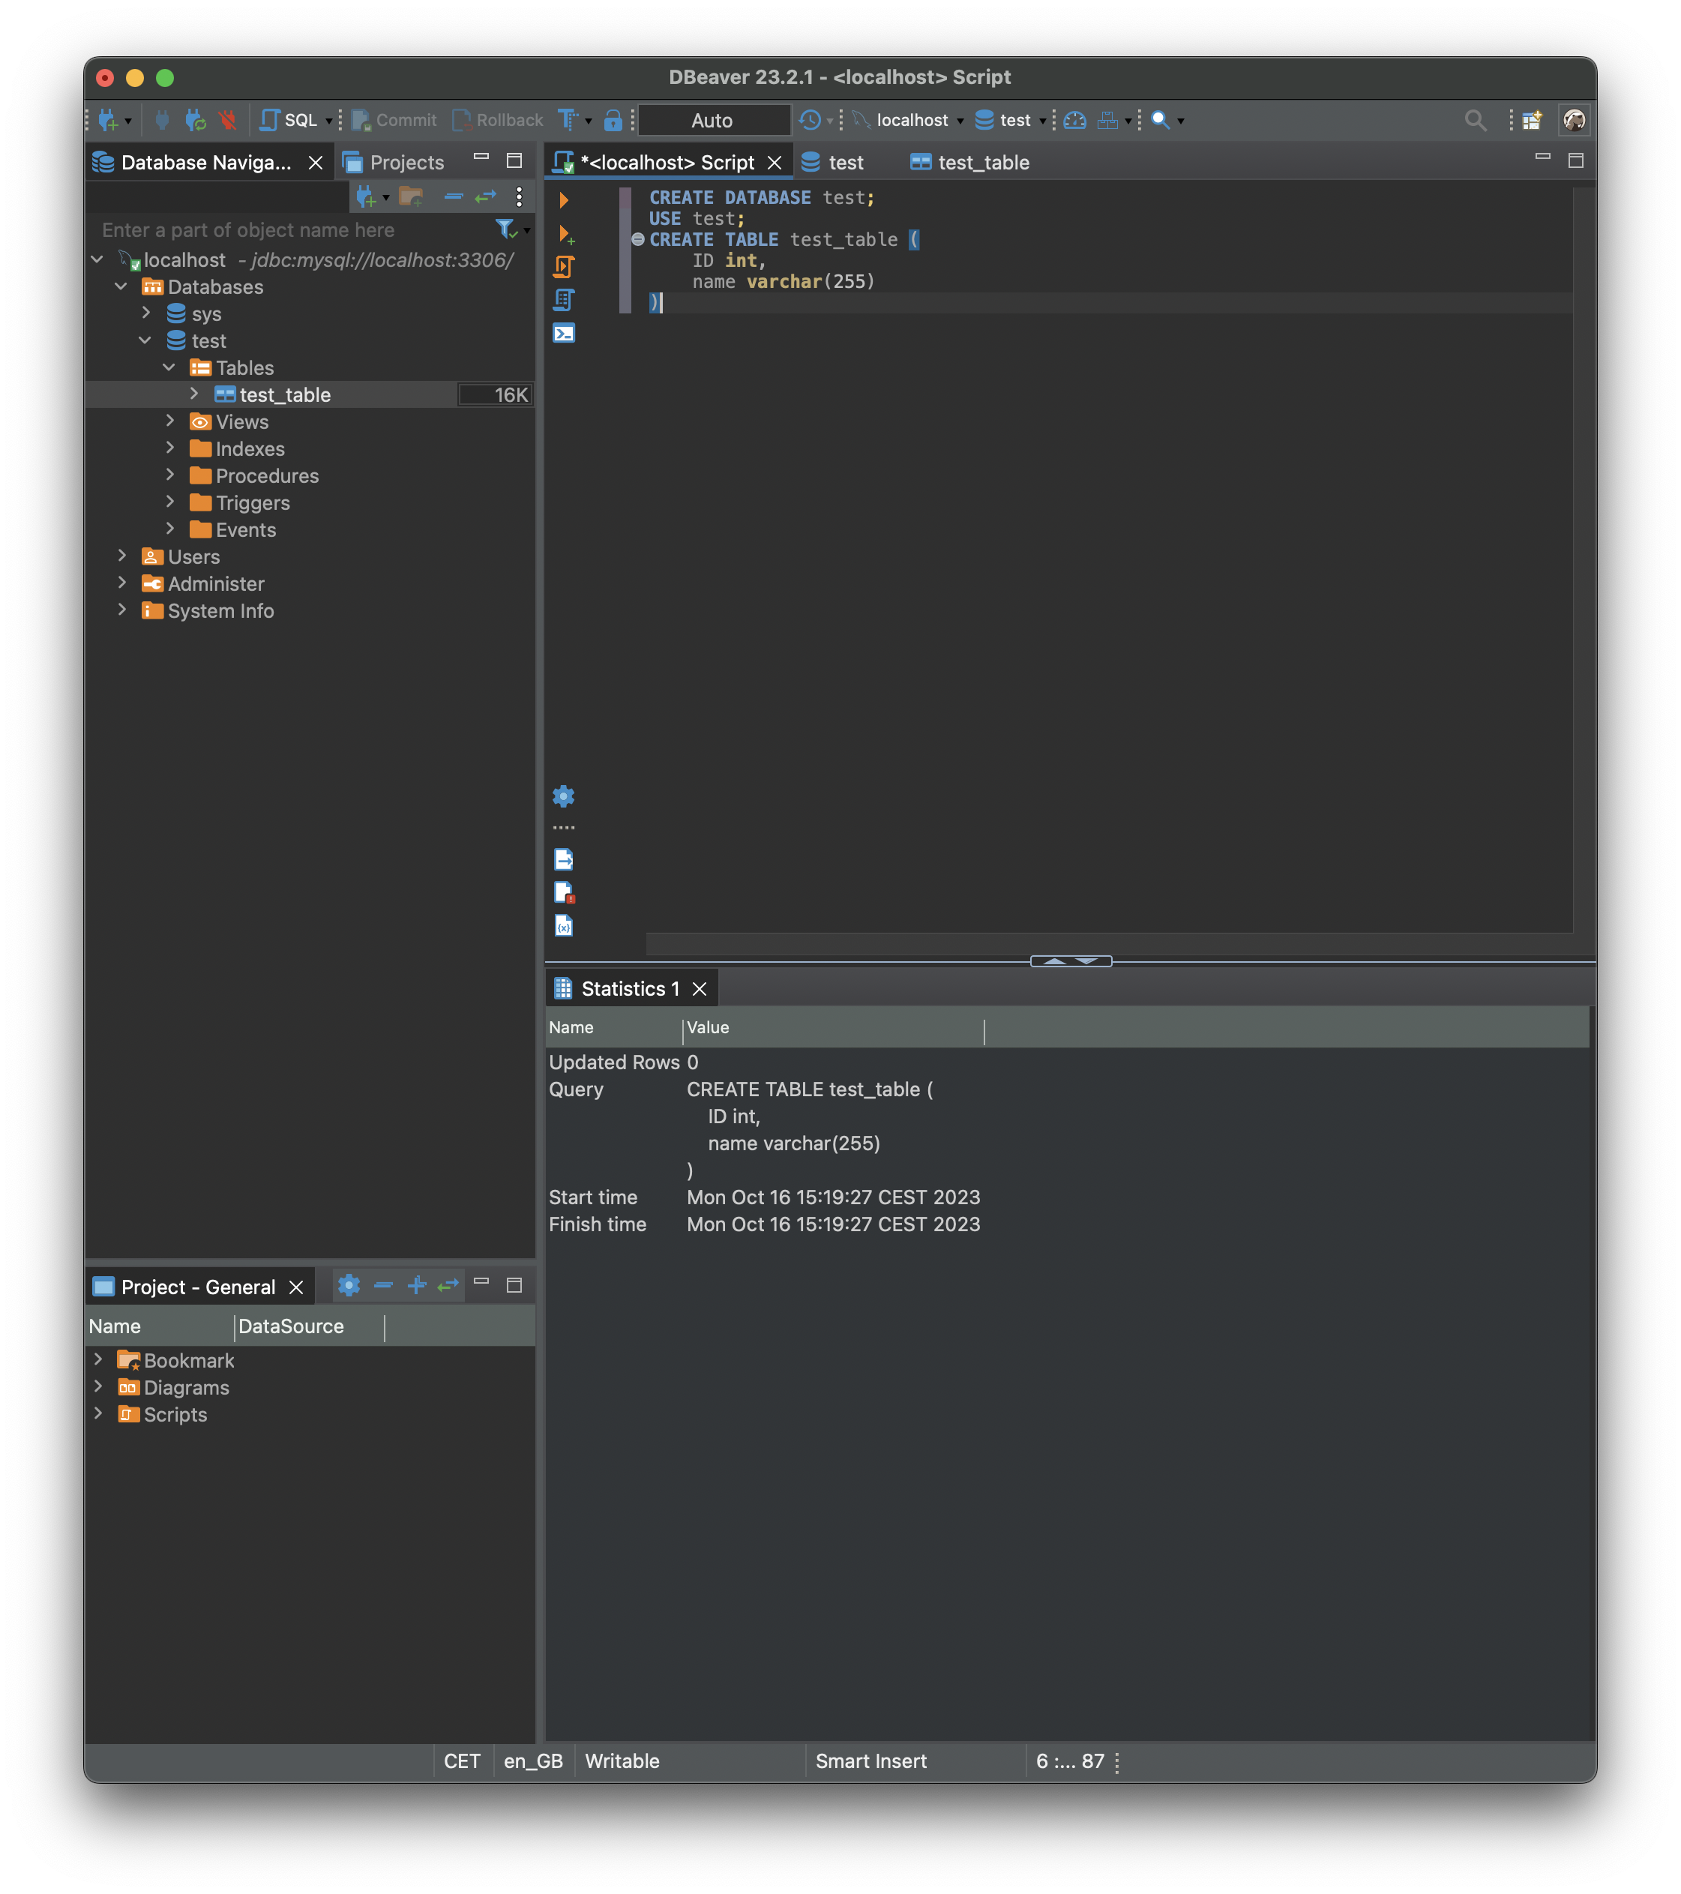
Task: Expand the sys database
Action: point(145,313)
